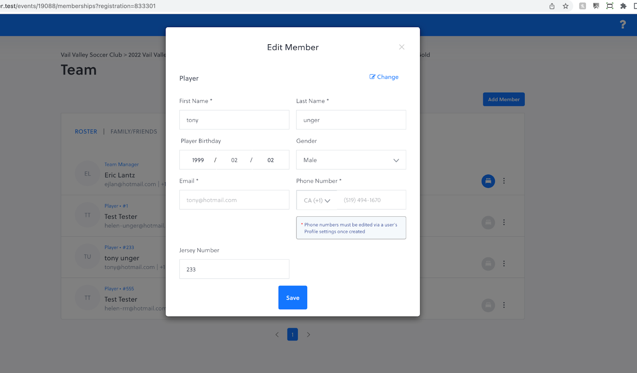This screenshot has height=373, width=637.
Task: Click the gray print icon for Test Tester #1
Action: point(488,222)
